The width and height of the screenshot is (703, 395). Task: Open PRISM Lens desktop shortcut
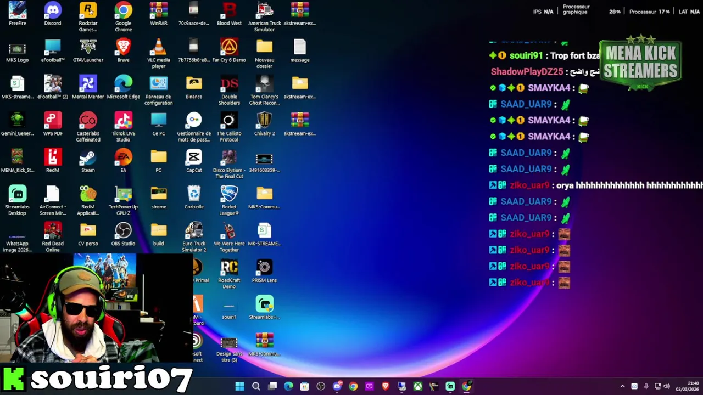tap(264, 271)
